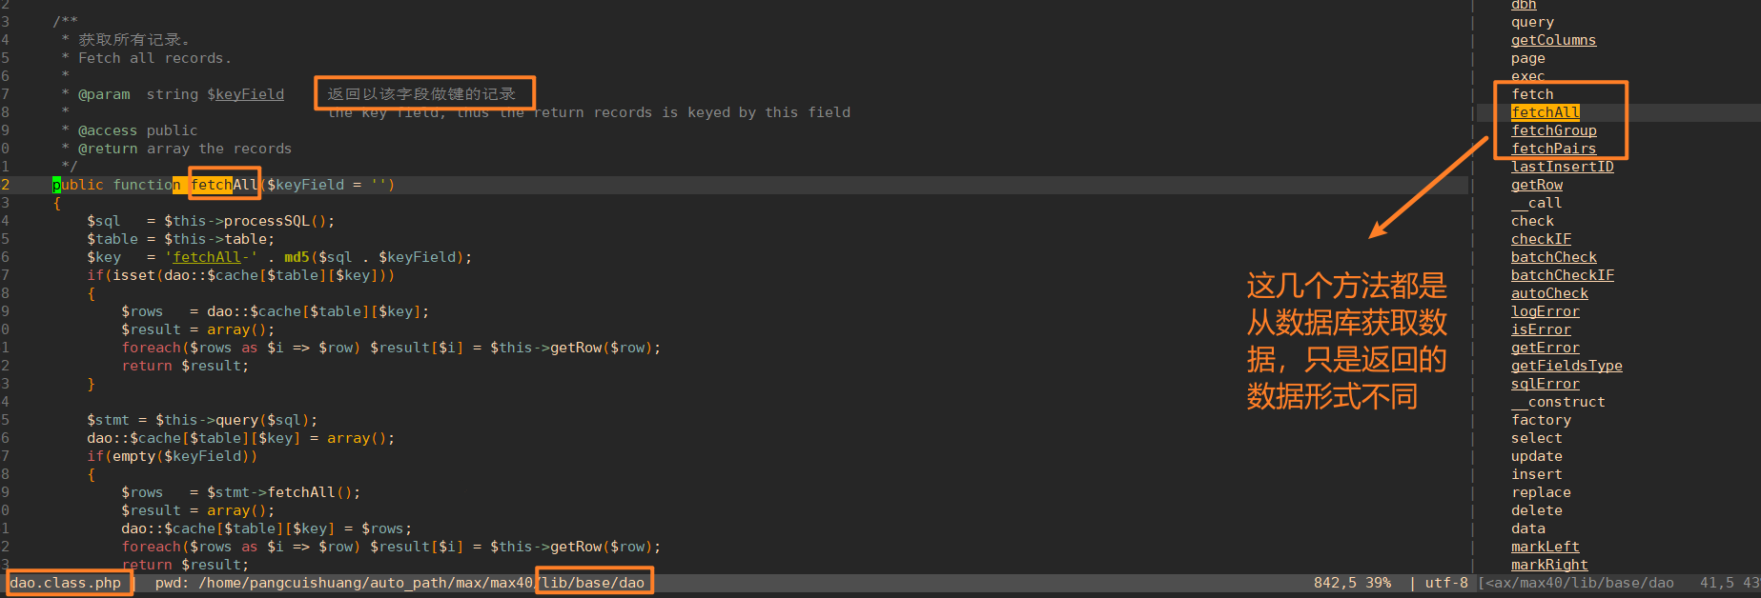Jump to batchCheckIF tag entry

tap(1562, 275)
